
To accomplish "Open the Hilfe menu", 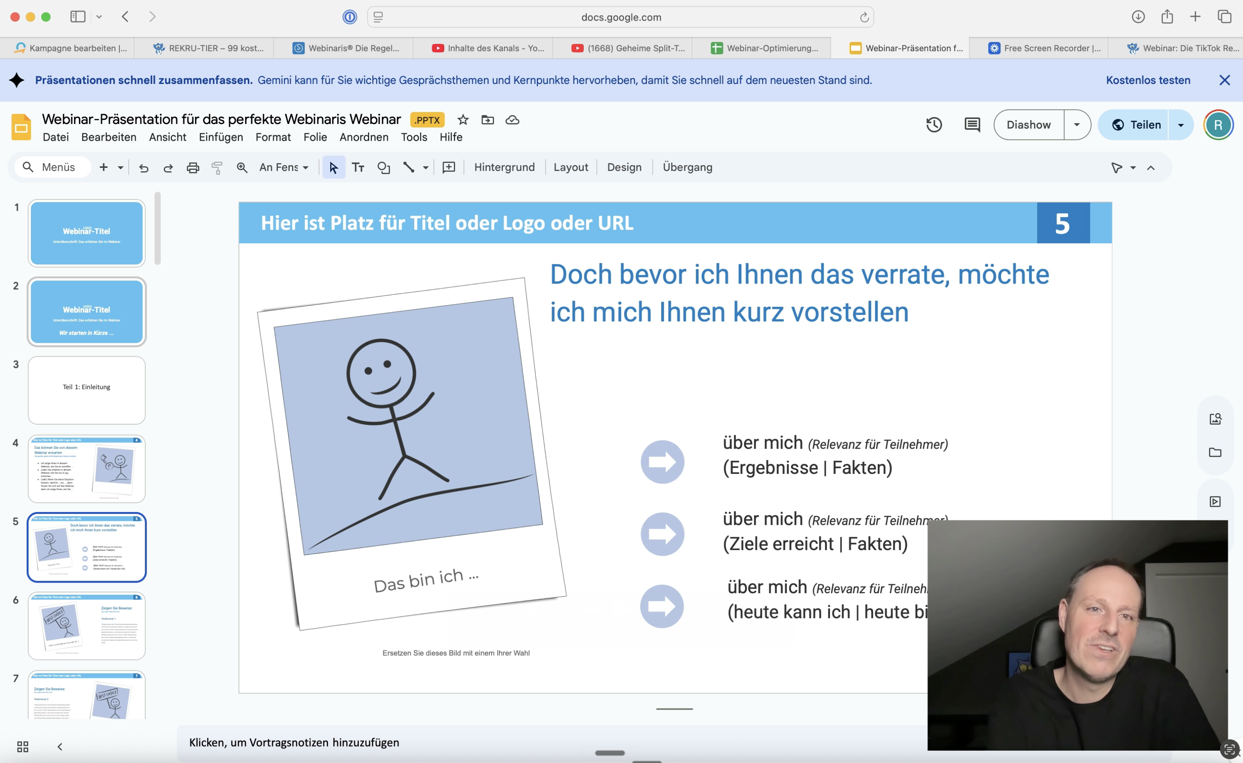I will (x=451, y=137).
